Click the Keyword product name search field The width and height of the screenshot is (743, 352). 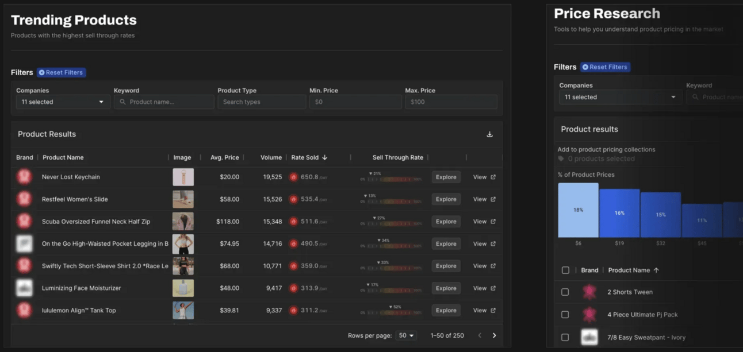[x=164, y=102]
